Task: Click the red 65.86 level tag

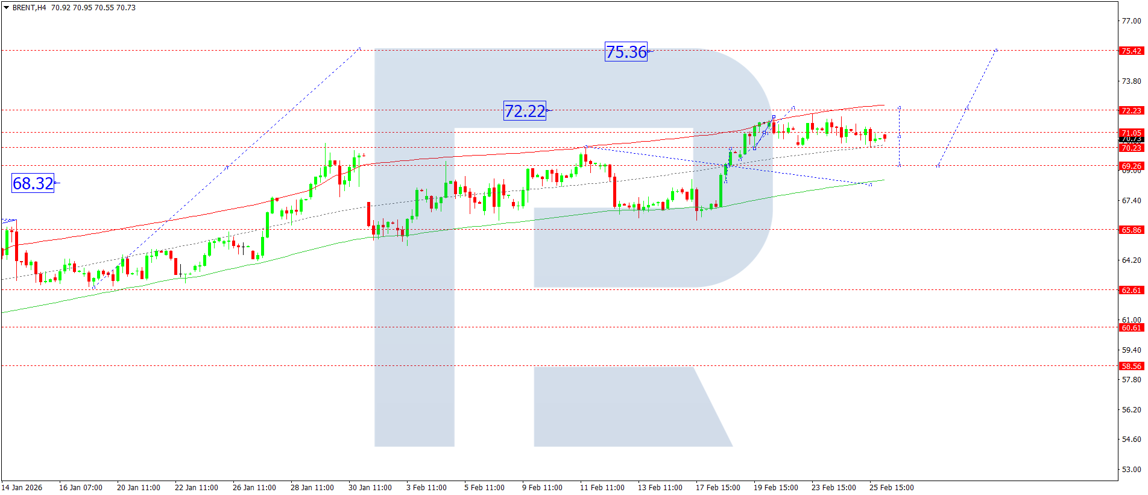Action: click(x=1131, y=230)
